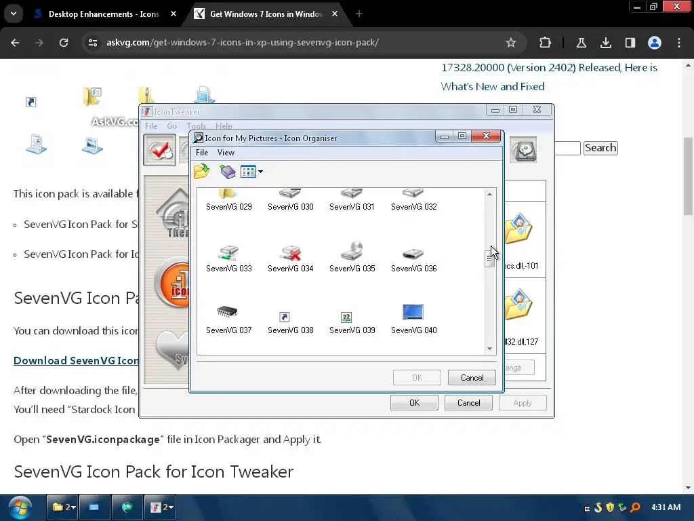Select the Themes house icon in IconTweaker sidebar
This screenshot has height=521, width=694.
pyautogui.click(x=173, y=214)
